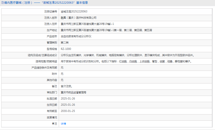The image size is (215, 130).
Task: Select intended use text starting 用于尿液中有形成分
Action: coord(126,61)
